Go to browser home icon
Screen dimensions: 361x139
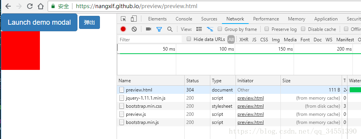point(41,6)
